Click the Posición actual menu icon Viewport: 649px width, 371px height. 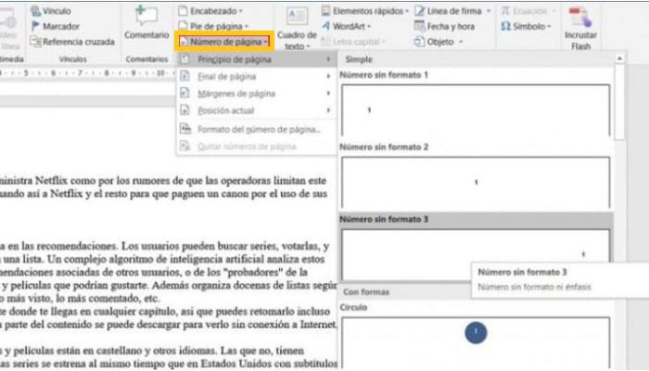tap(185, 110)
